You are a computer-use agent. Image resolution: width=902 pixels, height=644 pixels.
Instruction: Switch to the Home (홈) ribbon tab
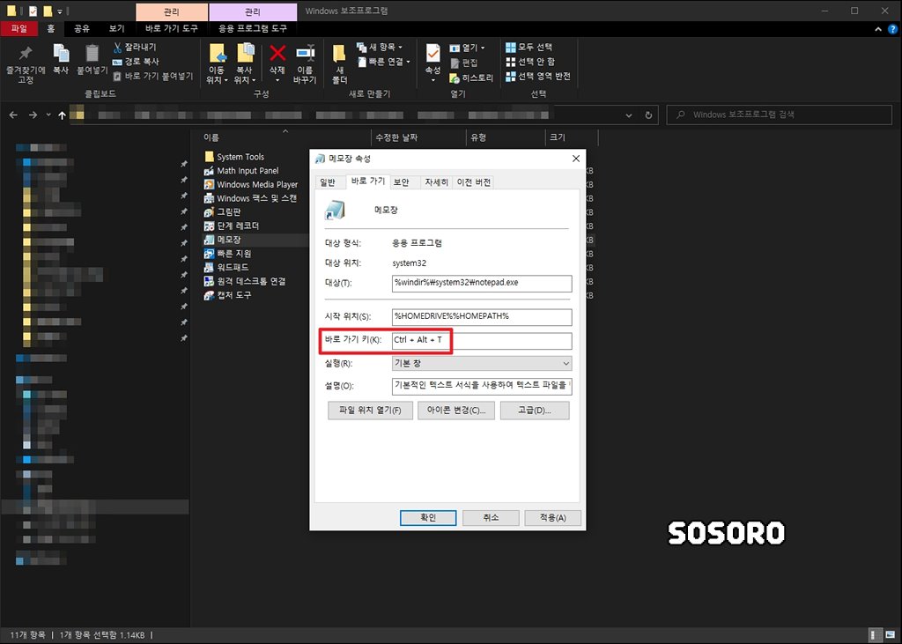tap(51, 28)
